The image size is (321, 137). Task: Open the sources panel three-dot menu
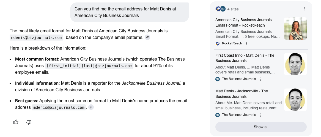click(304, 9)
